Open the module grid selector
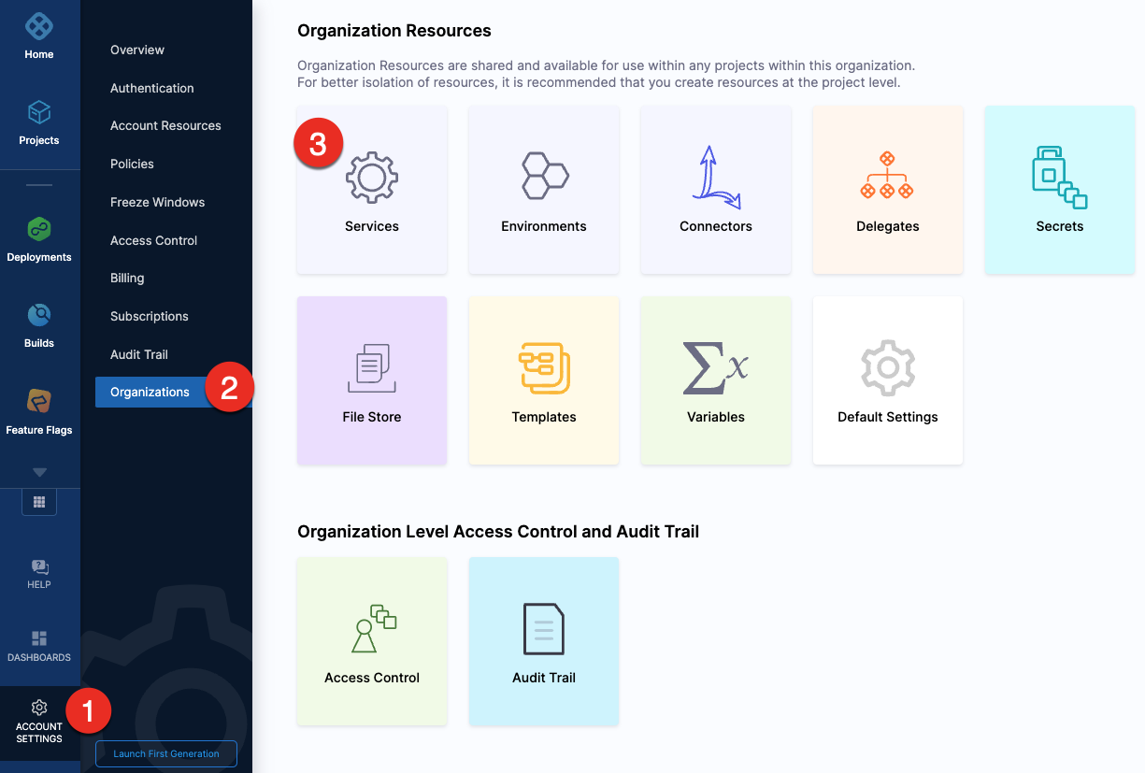 39,502
